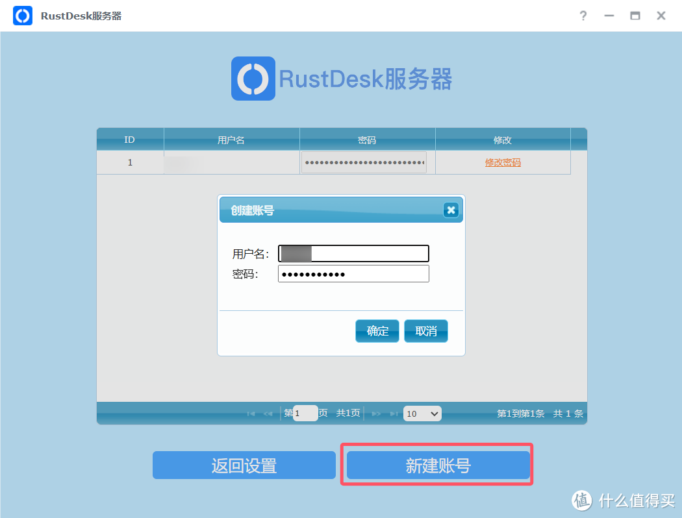Click the RustDesk logo icon in the title bar

(22, 15)
